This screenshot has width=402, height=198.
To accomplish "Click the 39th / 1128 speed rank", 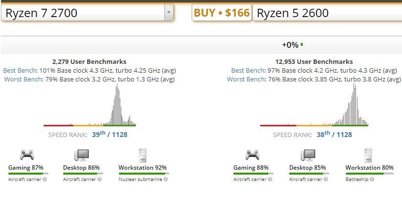I will (x=110, y=134).
